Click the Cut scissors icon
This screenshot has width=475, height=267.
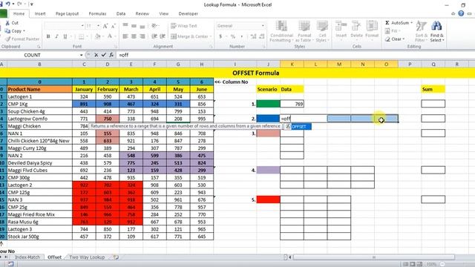[x=7, y=23]
